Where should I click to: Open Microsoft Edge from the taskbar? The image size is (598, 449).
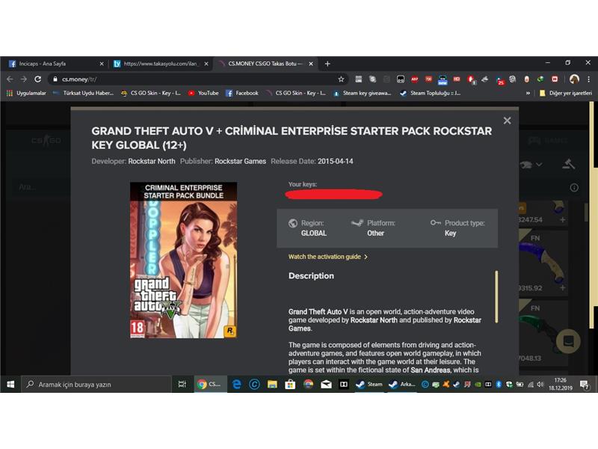click(x=236, y=384)
